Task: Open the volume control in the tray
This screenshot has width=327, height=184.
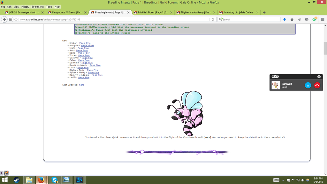Action: tap(303, 180)
